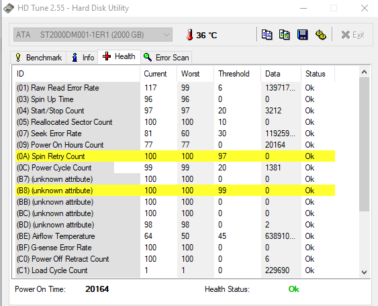Click the Current column header
Screen dimensions: 378x306
(x=158, y=74)
